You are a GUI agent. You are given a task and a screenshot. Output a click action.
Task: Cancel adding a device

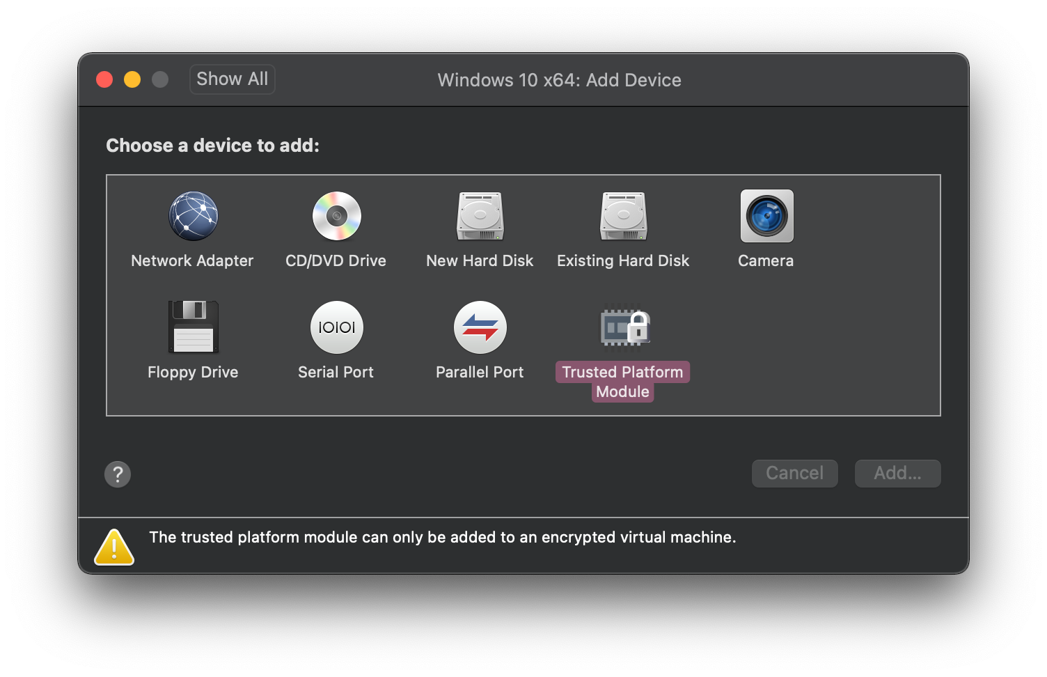(x=794, y=474)
